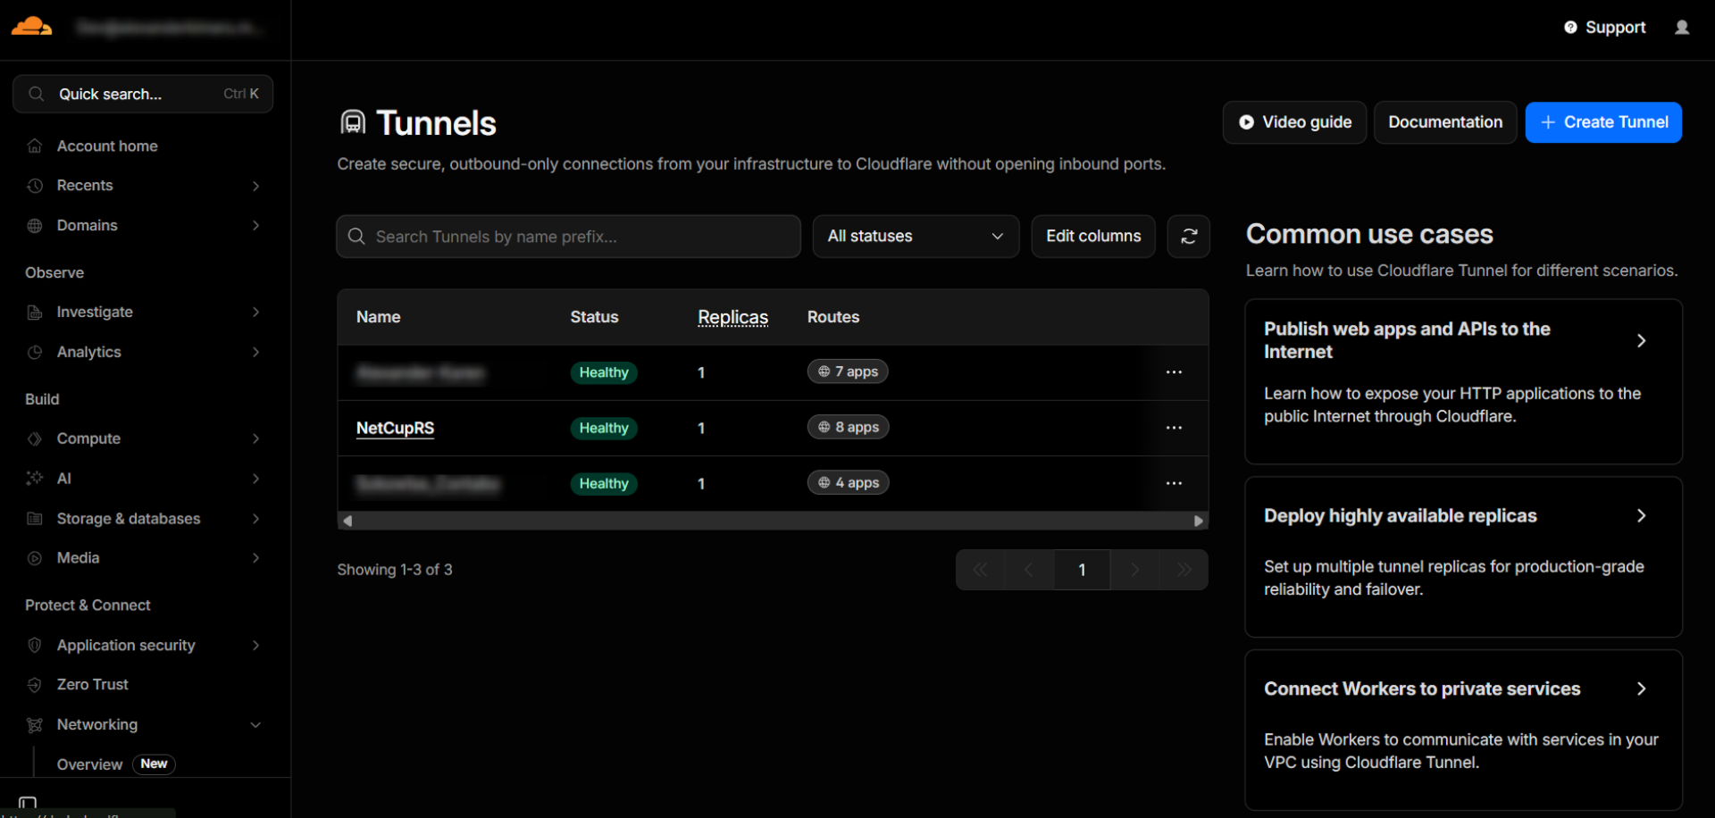Go to the previous page arrow
The width and height of the screenshot is (1715, 818).
click(1029, 570)
